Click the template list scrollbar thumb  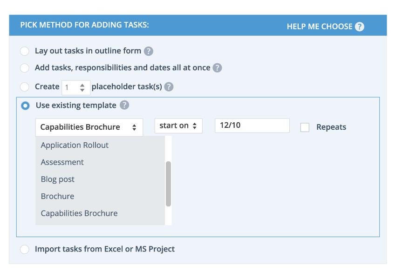pos(168,184)
